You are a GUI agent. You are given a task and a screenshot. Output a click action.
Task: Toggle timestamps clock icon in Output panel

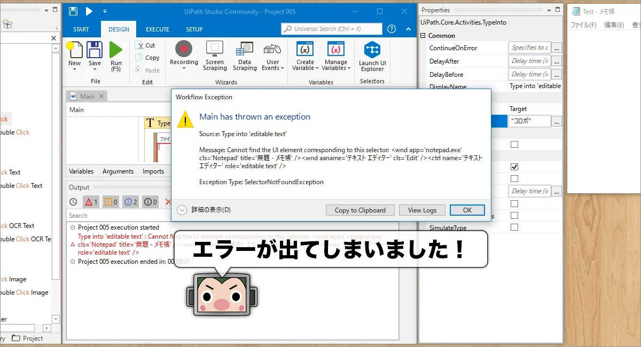click(x=74, y=202)
